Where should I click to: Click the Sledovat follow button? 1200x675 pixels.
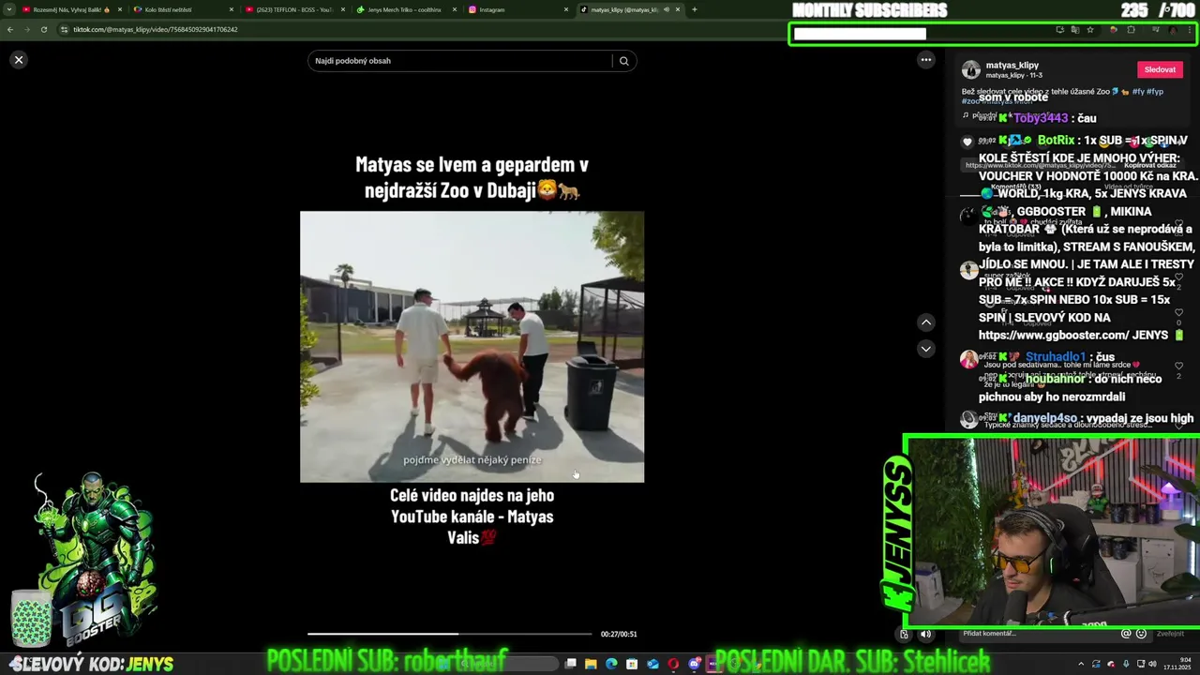[x=1160, y=69]
